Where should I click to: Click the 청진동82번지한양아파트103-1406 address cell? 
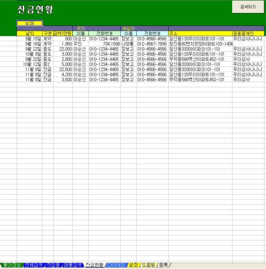point(200,44)
